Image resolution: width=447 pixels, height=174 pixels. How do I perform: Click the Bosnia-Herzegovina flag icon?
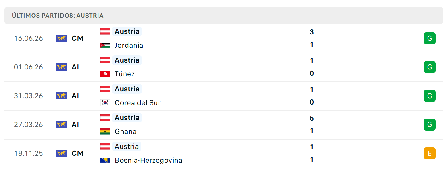pos(105,160)
